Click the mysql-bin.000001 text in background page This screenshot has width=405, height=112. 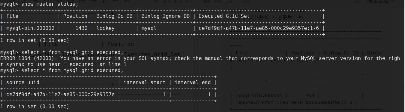click(x=259, y=95)
